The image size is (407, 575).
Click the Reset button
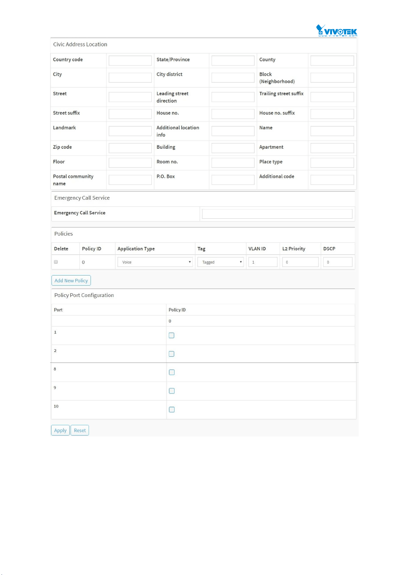coord(80,430)
